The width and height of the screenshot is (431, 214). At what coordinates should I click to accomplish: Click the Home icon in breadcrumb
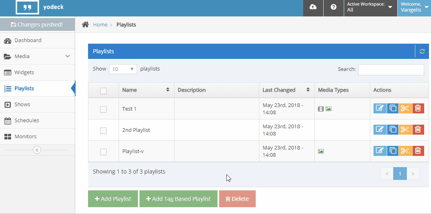click(85, 24)
